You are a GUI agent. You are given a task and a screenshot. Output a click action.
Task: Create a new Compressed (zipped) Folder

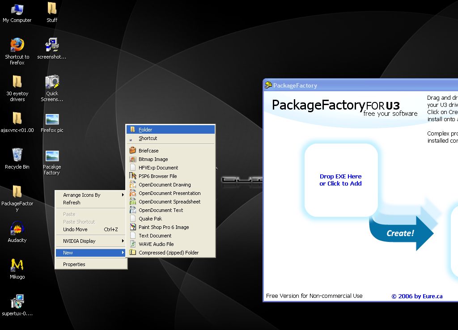point(171,252)
